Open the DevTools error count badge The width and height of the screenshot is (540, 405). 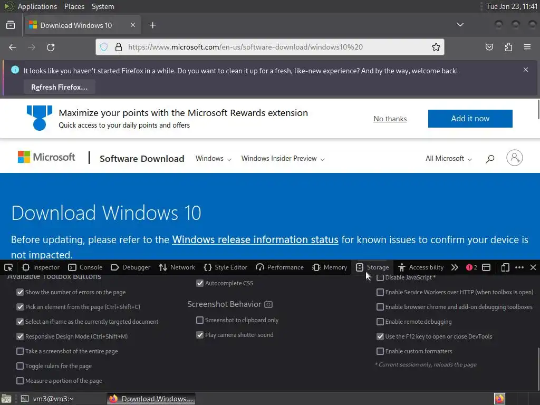[x=471, y=267]
